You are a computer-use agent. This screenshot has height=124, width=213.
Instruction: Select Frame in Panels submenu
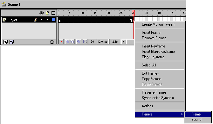tap(198, 114)
